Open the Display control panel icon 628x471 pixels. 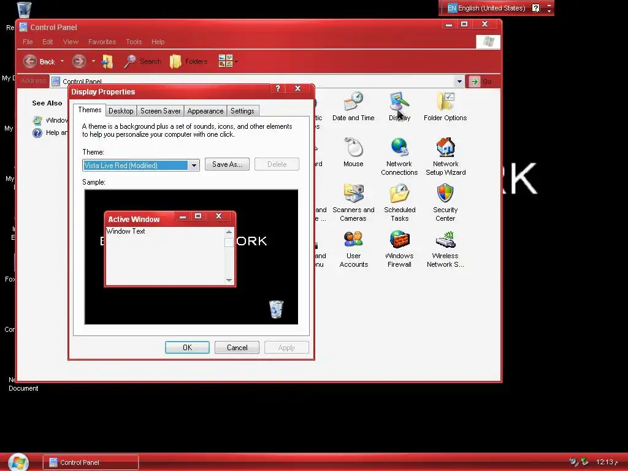coord(399,107)
